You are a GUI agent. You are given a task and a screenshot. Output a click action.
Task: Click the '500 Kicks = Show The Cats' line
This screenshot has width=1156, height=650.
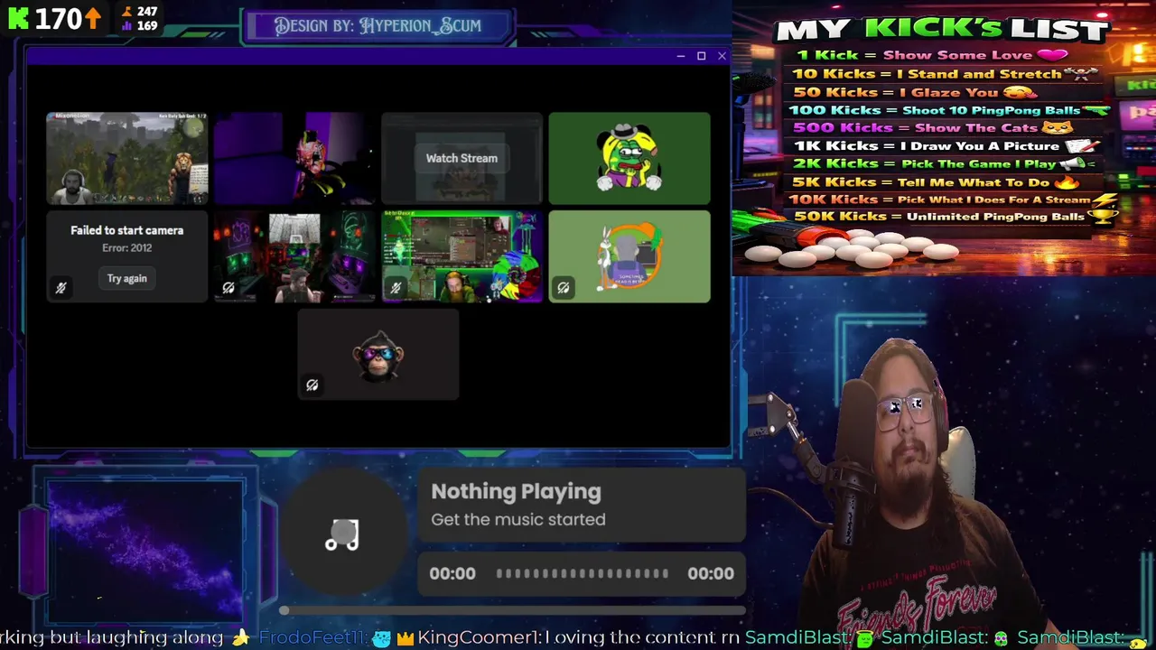[x=933, y=127]
